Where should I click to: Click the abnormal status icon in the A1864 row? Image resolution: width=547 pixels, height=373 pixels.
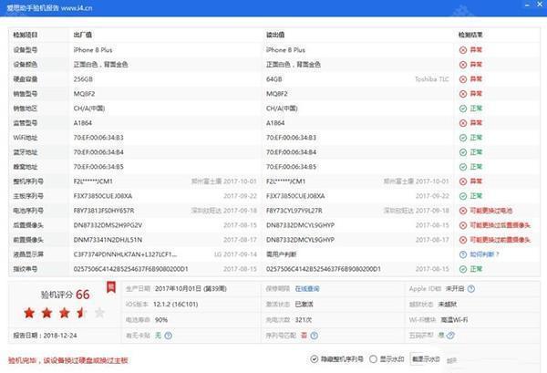coord(463,123)
